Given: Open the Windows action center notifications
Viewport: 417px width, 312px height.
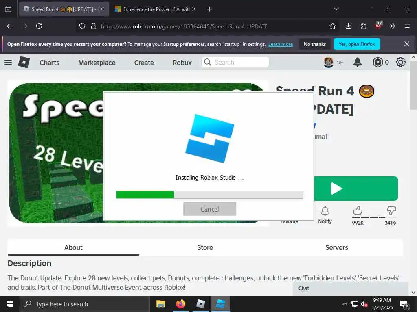Looking at the screenshot, I should 404,304.
